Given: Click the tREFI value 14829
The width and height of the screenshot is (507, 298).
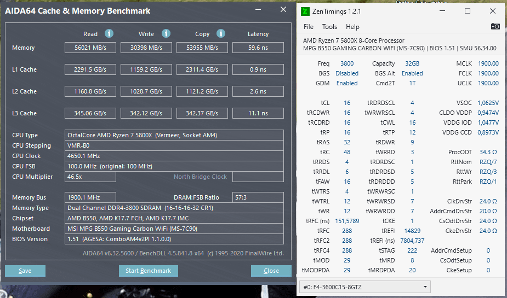Looking at the screenshot, I should (x=412, y=231).
